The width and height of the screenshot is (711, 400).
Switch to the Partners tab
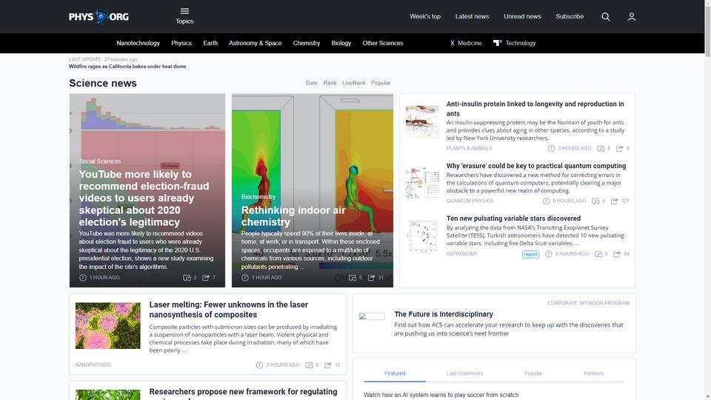click(593, 373)
